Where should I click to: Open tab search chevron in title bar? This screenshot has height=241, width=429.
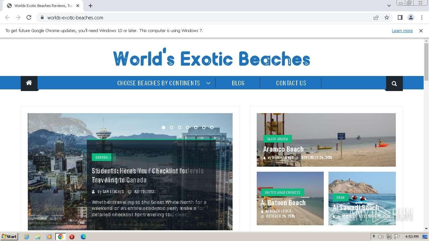[x=389, y=6]
